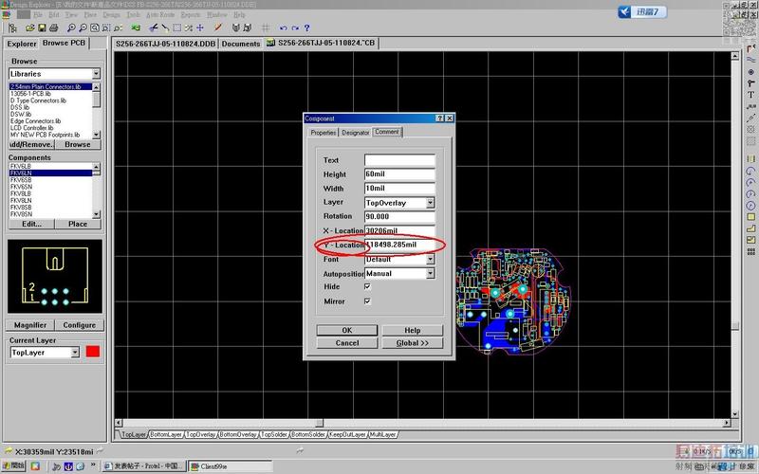Expand the Current Layer TopLayer dropdown
This screenshot has height=474, width=759.
75,353
